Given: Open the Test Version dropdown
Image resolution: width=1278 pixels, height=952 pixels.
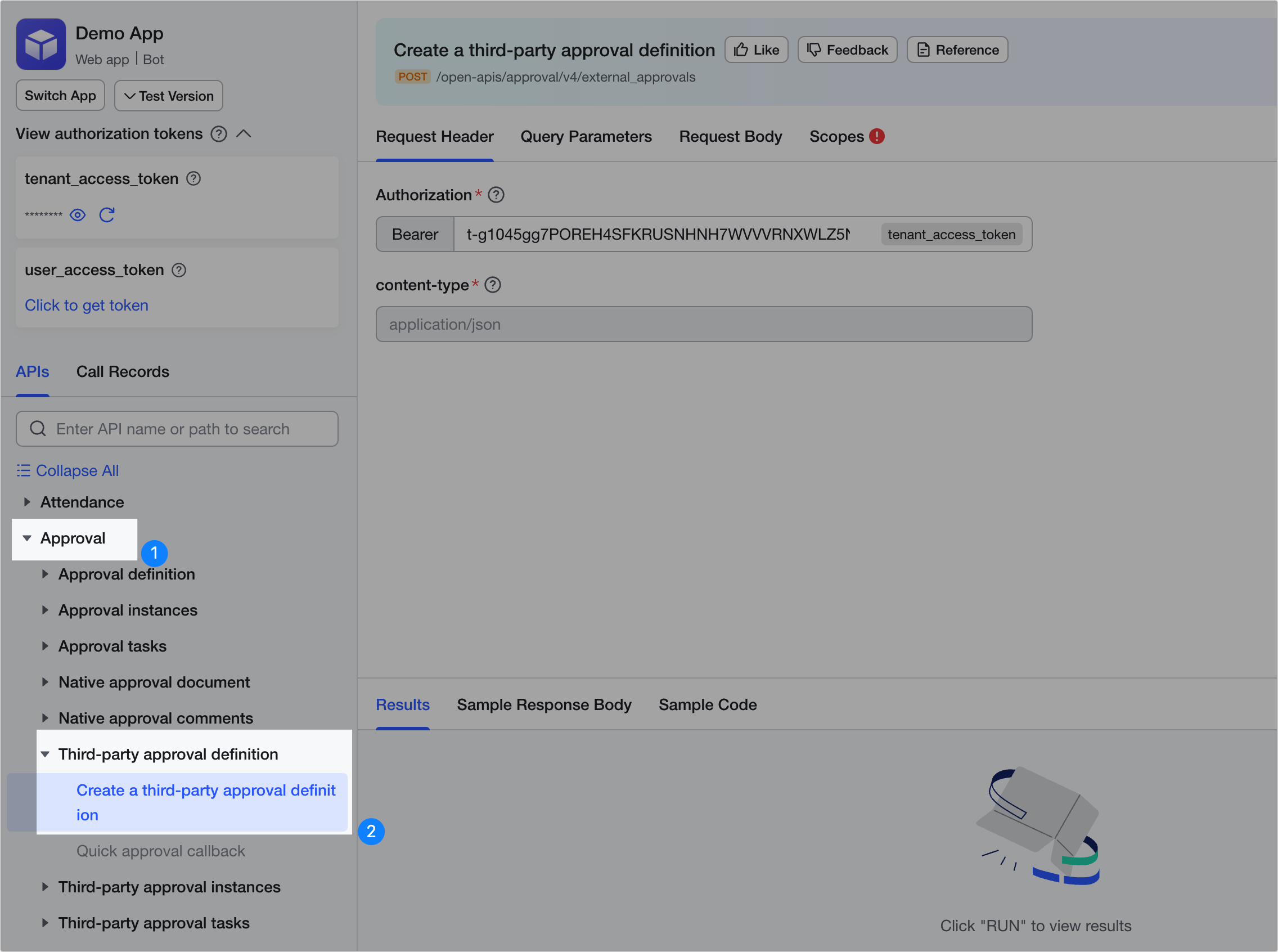Looking at the screenshot, I should coord(168,96).
